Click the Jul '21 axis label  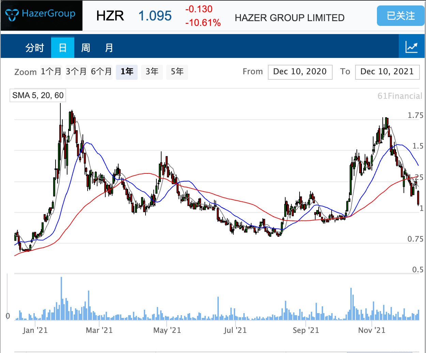coord(235,330)
